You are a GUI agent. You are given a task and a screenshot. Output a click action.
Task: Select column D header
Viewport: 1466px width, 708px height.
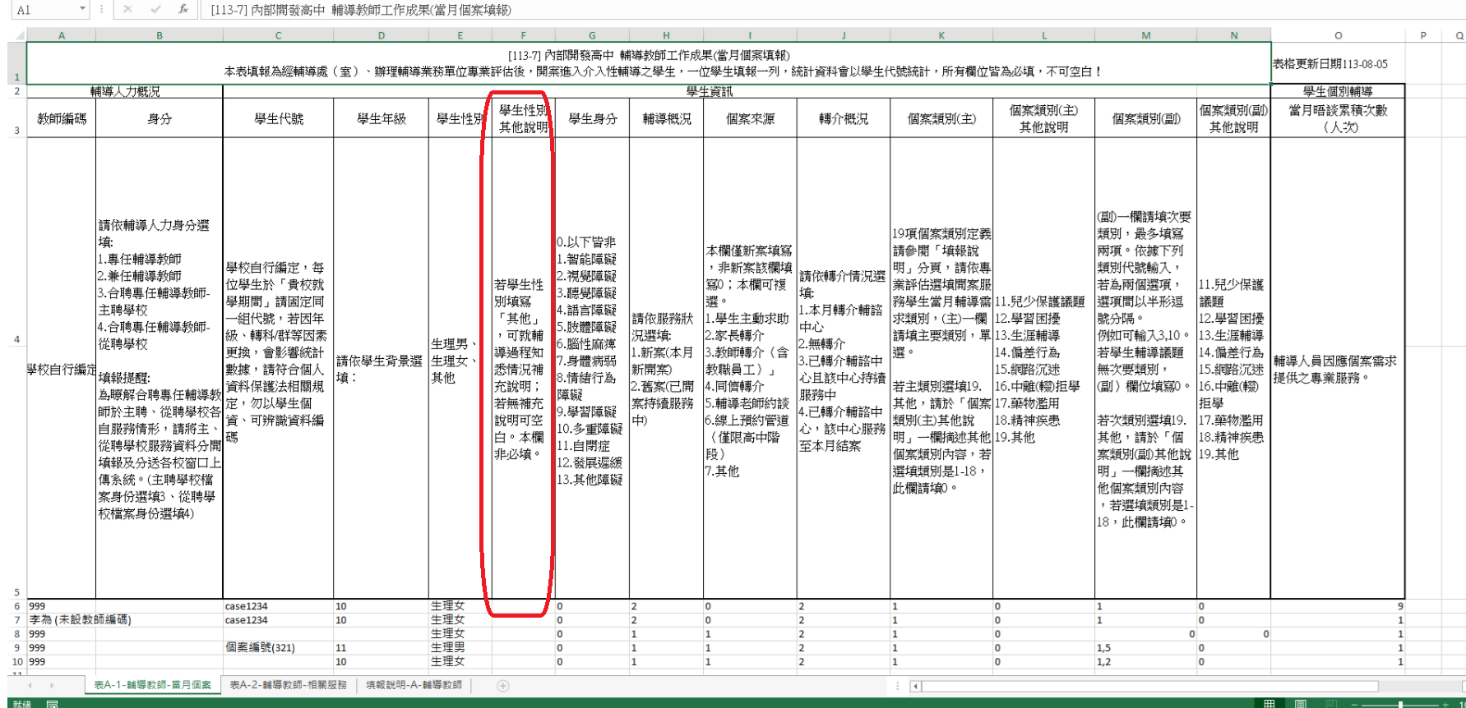pos(381,35)
